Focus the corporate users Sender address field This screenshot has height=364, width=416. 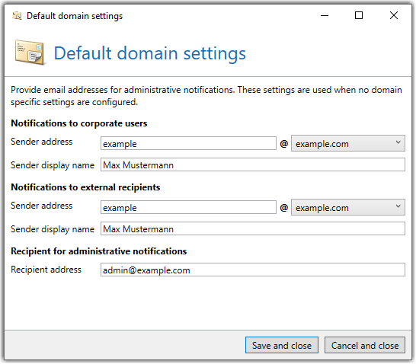click(x=188, y=143)
